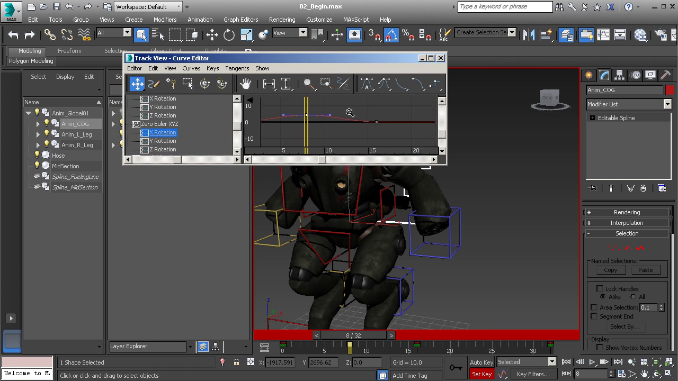678x381 pixels.
Task: Open Curve Editor from main toolbar
Action: pos(603,35)
